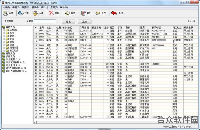Image resolution: width=200 pixels, height=130 pixels.
Task: Select the 本月离职 0 人 folder icon
Action: (4, 60)
